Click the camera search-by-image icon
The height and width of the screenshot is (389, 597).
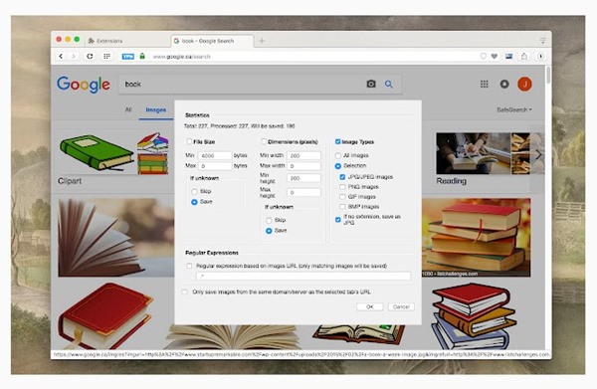coord(371,84)
